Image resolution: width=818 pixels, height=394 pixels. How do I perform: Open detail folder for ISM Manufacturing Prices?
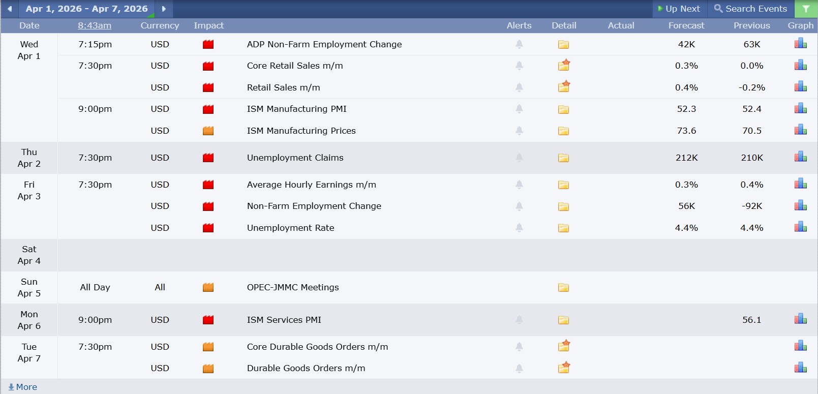[x=563, y=131]
